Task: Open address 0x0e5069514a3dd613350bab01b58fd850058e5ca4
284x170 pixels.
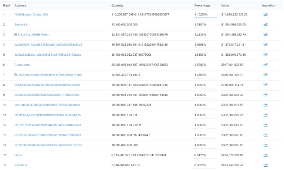Action: (48, 45)
